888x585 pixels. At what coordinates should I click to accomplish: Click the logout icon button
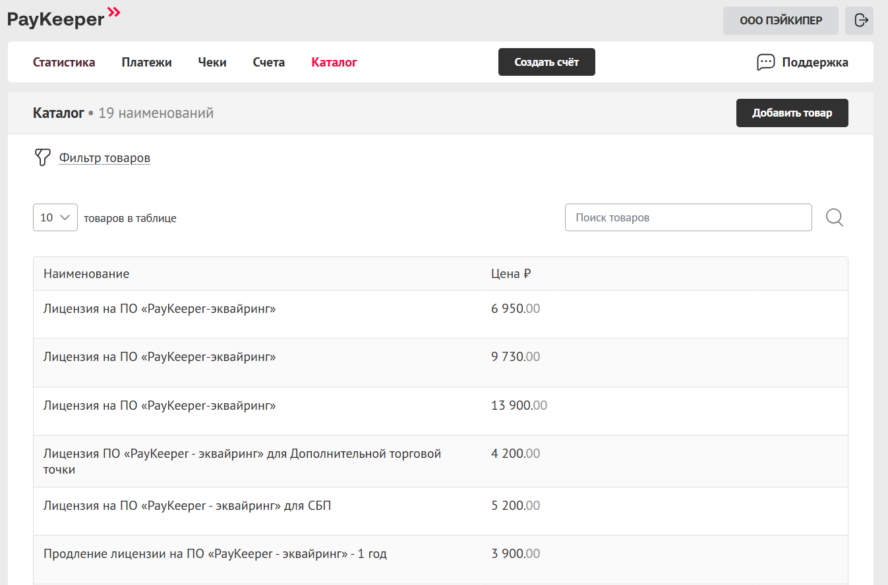(x=859, y=20)
